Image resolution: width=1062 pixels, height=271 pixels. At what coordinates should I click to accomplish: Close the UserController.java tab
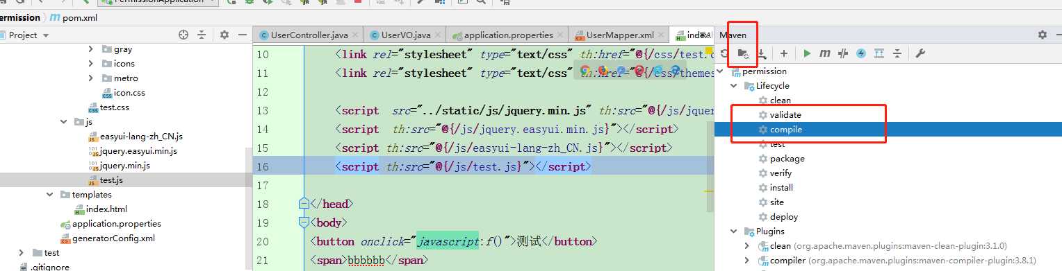pyautogui.click(x=356, y=35)
